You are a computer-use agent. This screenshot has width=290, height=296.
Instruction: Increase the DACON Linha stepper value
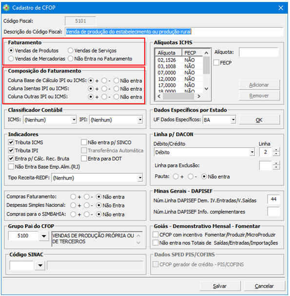pos(276,150)
